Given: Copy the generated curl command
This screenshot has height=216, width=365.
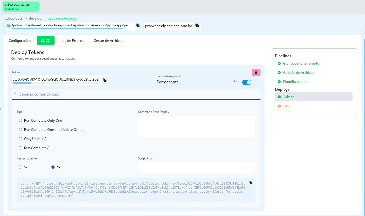Looking at the screenshot, I should (251, 182).
